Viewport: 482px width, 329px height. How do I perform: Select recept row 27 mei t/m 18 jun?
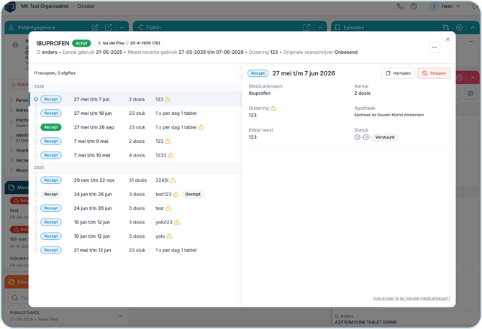(135, 113)
